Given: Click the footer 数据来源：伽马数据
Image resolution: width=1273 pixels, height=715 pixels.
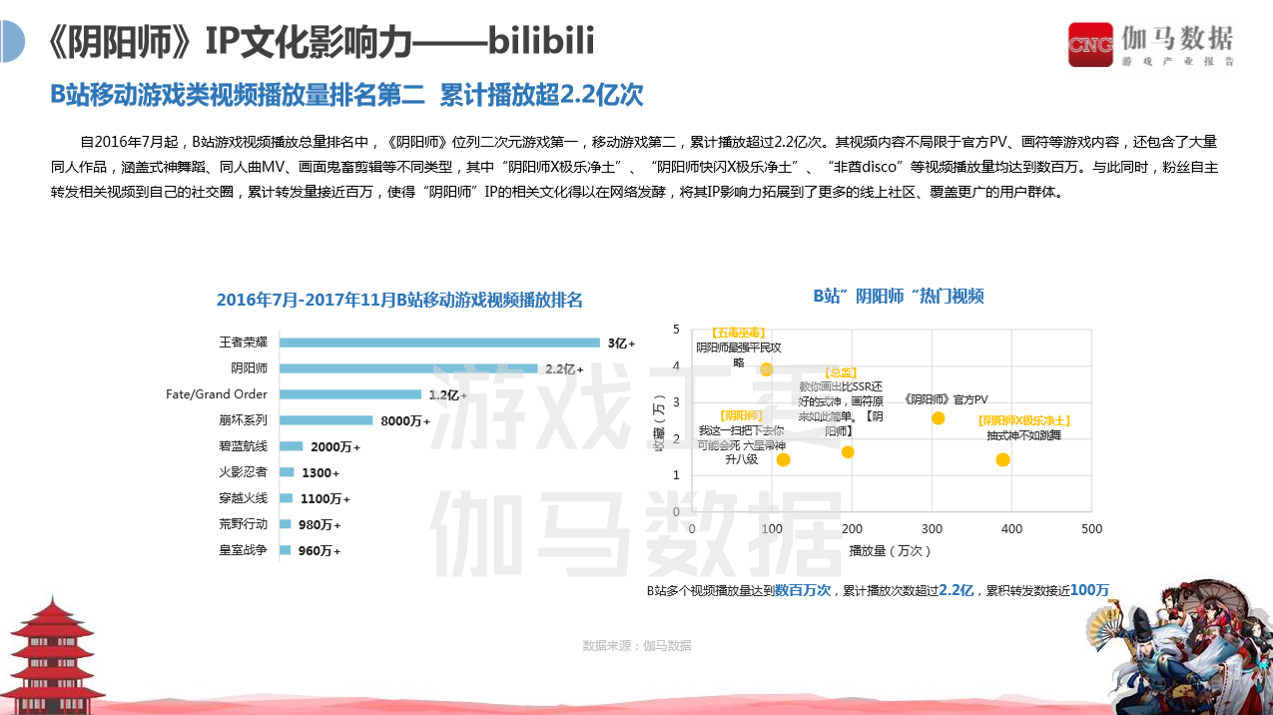Looking at the screenshot, I should click(637, 646).
